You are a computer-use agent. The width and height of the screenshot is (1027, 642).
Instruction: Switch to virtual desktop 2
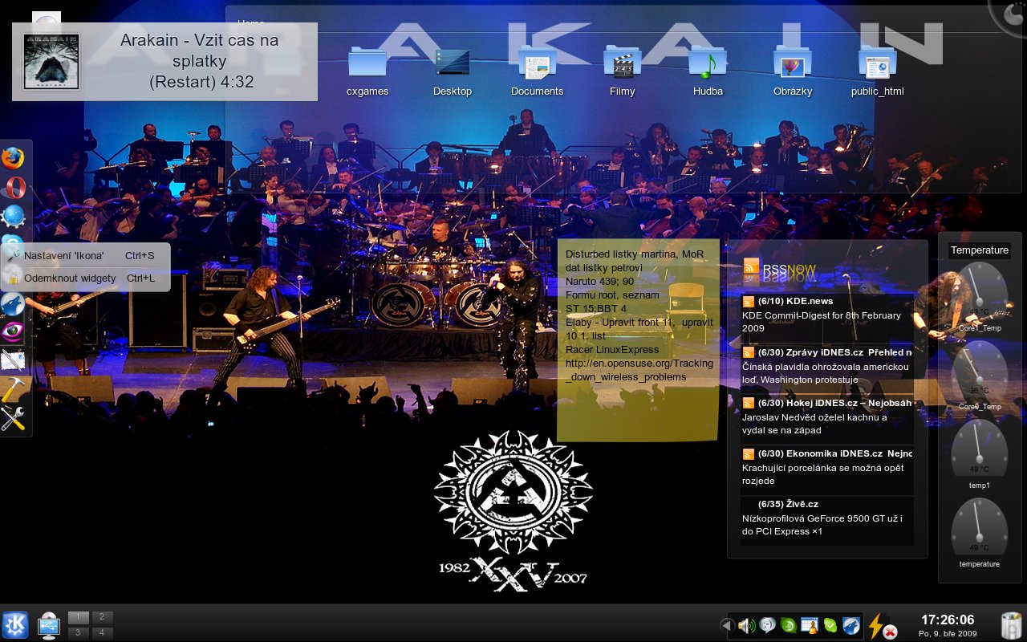(x=103, y=617)
